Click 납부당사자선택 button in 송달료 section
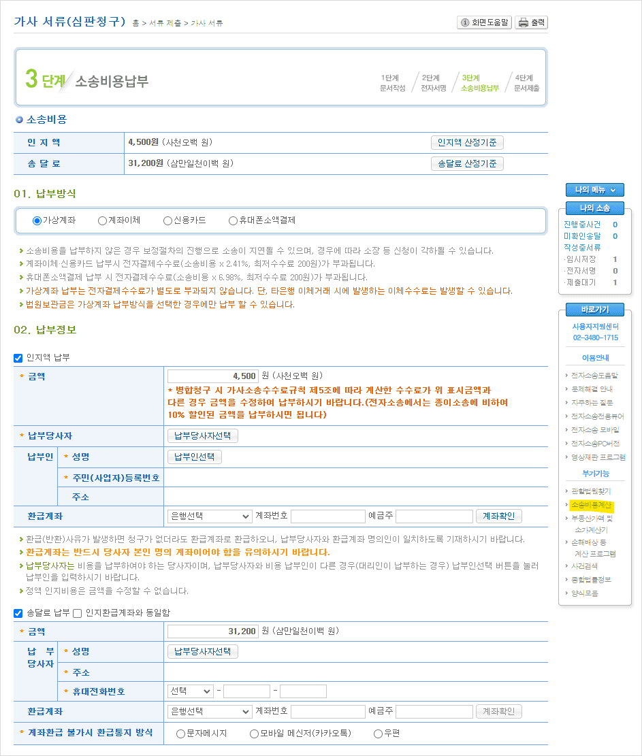This screenshot has height=756, width=642. tap(203, 651)
